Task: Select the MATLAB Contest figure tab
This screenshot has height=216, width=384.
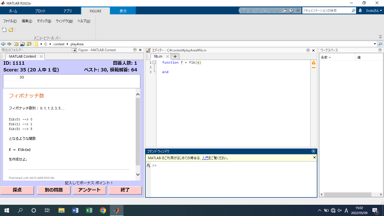Action: coord(22,57)
